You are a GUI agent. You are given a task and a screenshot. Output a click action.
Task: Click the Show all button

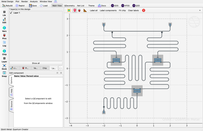point(36,63)
